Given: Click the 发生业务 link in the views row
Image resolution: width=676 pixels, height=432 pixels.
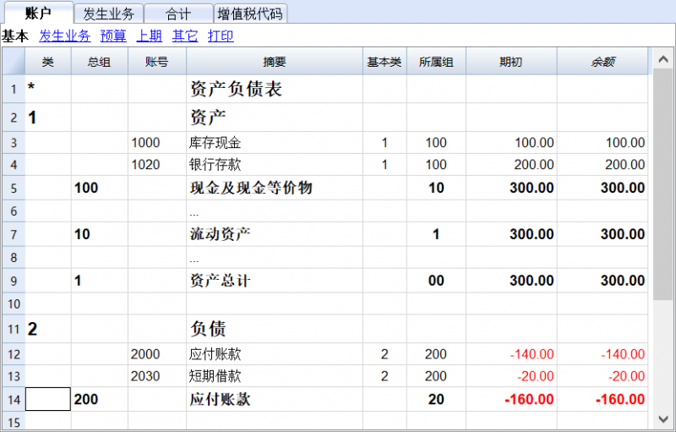Looking at the screenshot, I should [65, 36].
